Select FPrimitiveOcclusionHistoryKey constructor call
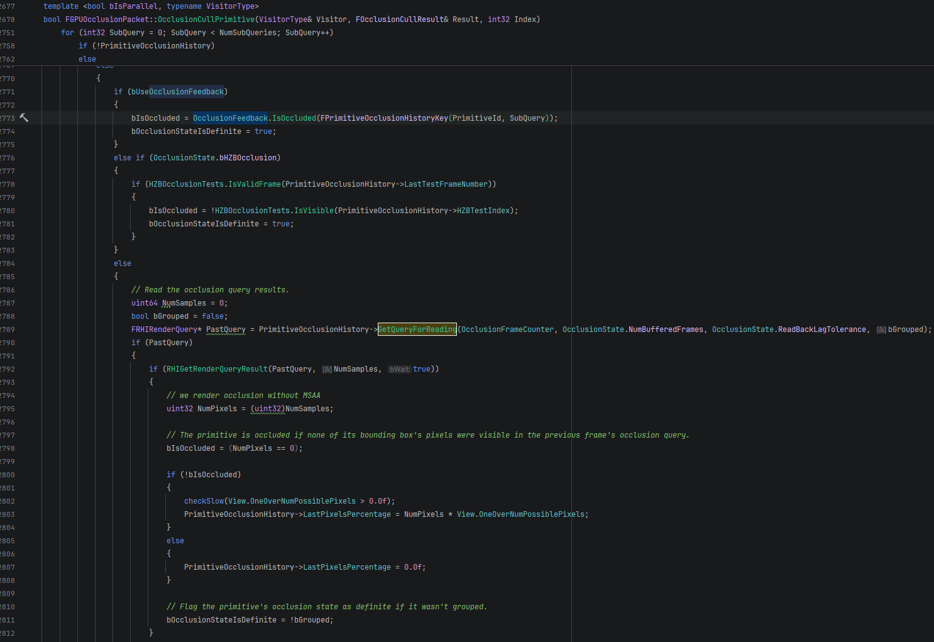This screenshot has height=642, width=934. tap(384, 118)
